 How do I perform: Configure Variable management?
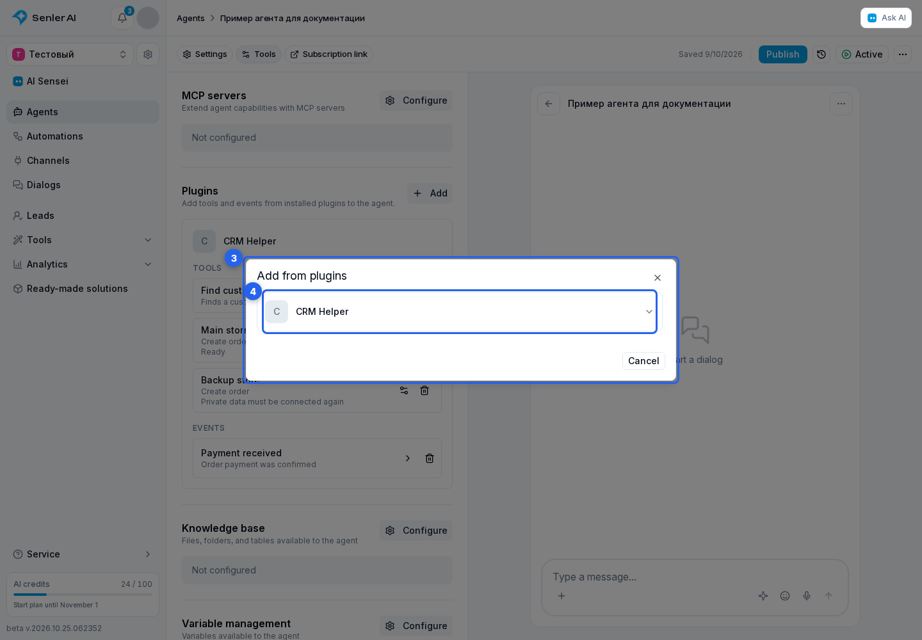(x=416, y=626)
